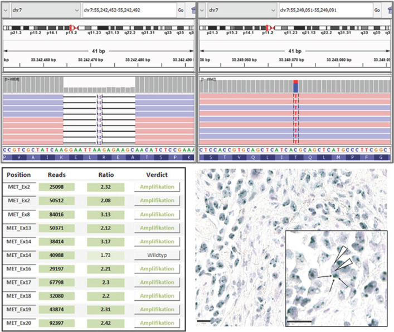
Task: Click Amplifikation verdict for MET_Ex20
Action: [x=157, y=323]
